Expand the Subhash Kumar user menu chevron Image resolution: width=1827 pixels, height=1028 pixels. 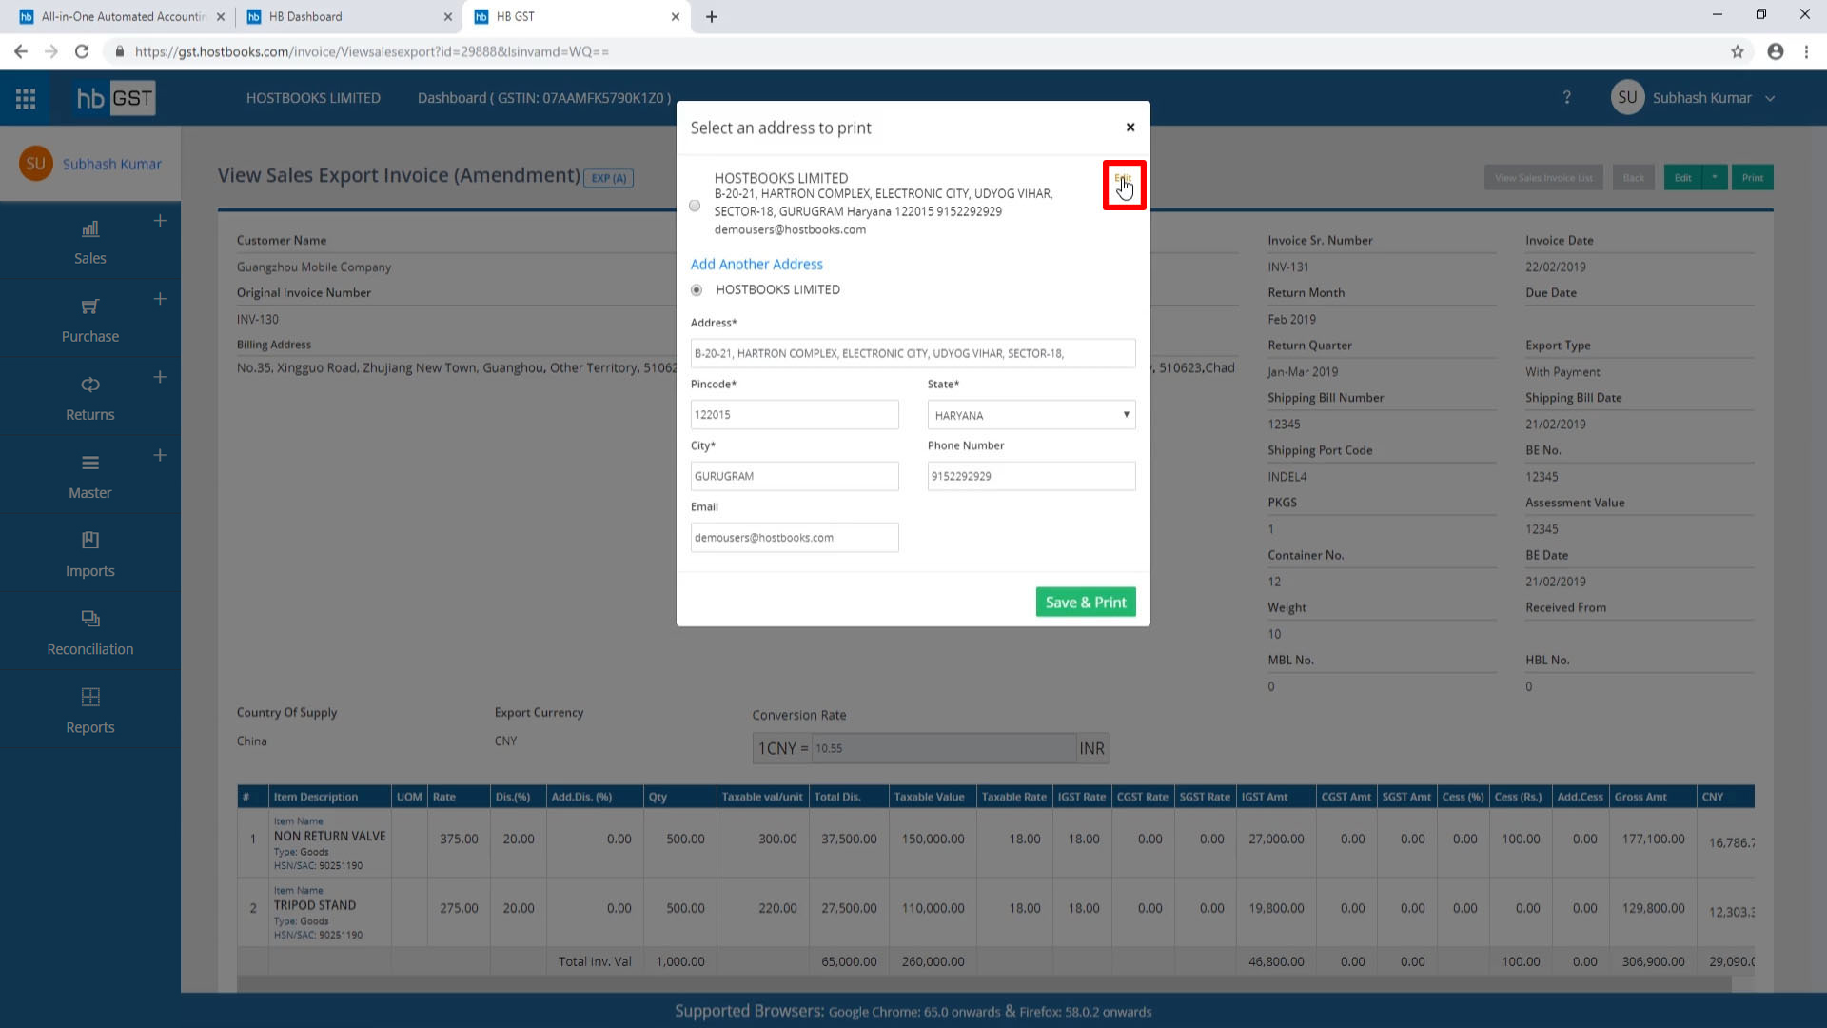pyautogui.click(x=1770, y=98)
